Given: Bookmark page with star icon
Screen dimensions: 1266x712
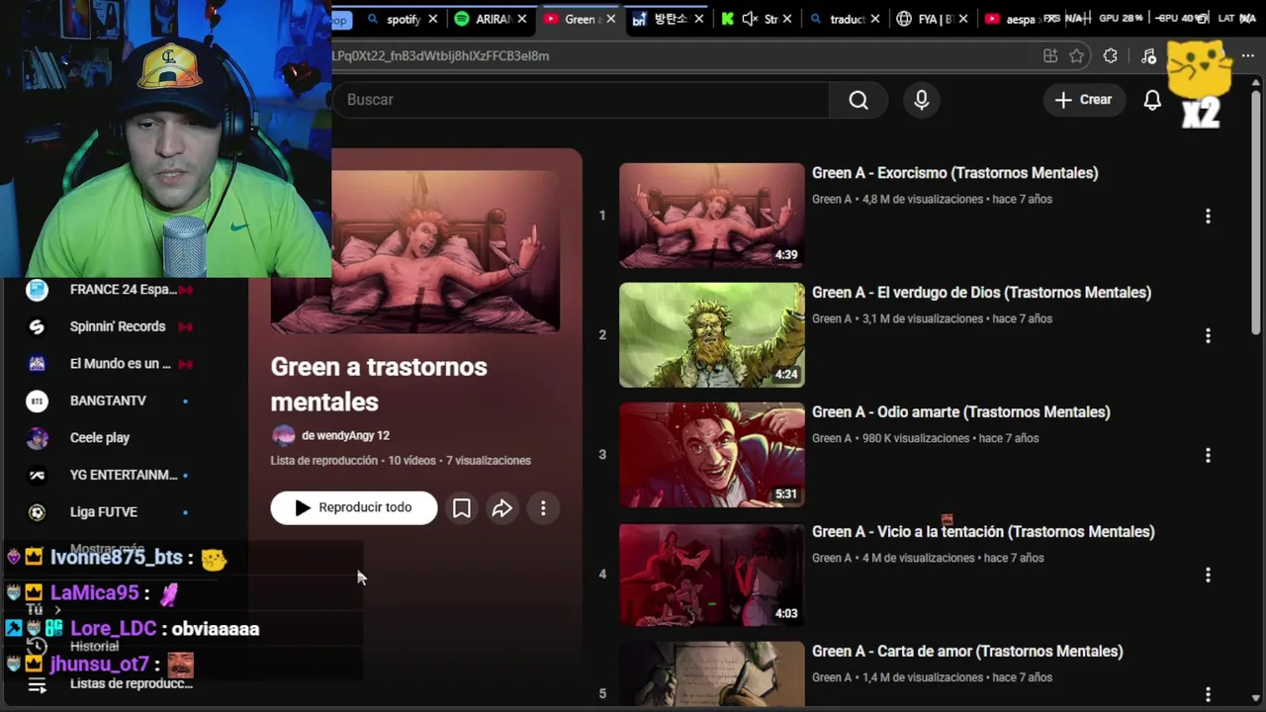Looking at the screenshot, I should [1077, 56].
